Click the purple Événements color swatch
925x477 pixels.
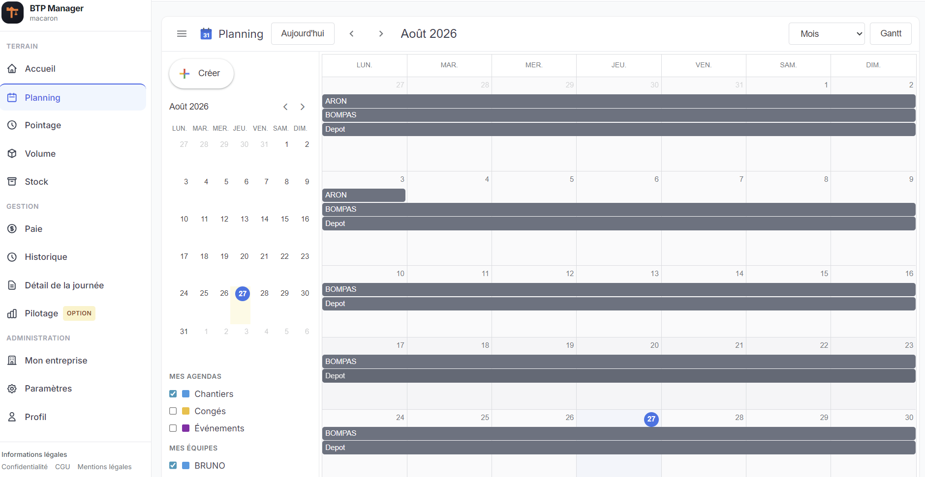pos(186,428)
